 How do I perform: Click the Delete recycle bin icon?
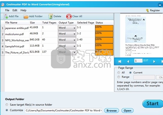pos(51,16)
